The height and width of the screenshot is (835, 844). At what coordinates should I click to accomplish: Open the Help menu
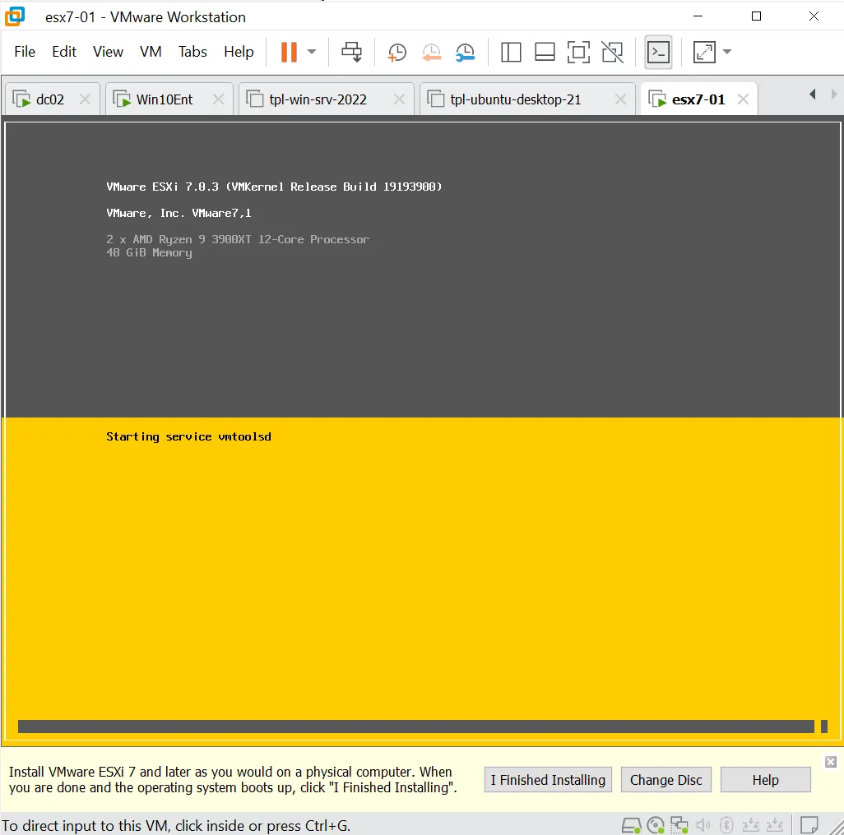pos(239,52)
